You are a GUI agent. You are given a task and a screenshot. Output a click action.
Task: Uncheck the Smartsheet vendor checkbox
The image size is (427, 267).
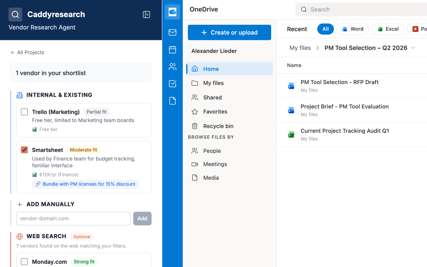click(x=24, y=150)
